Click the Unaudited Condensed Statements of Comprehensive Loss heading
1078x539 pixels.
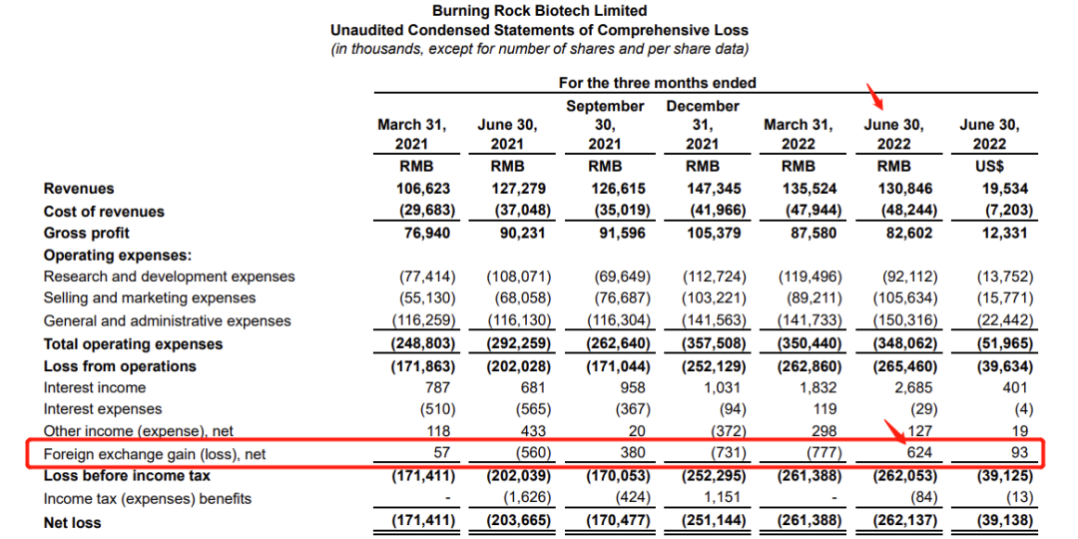pos(539,30)
